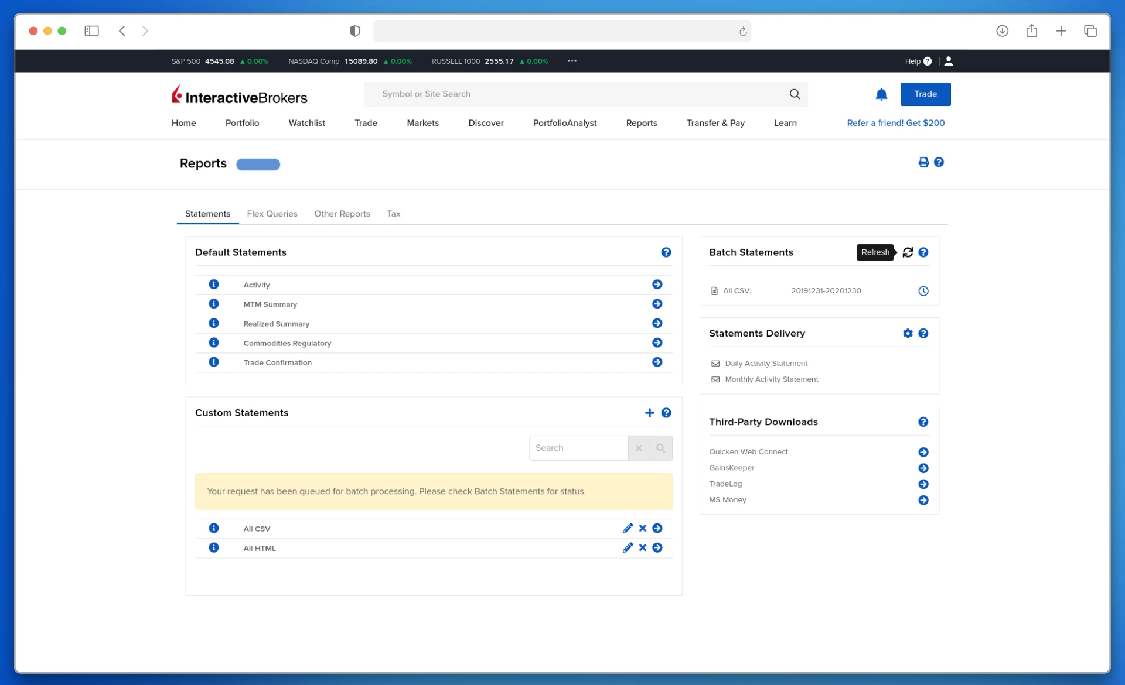Image resolution: width=1125 pixels, height=685 pixels.
Task: Run the All HTML custom statement
Action: [657, 548]
